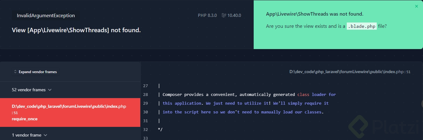Click the PHP 8.3.0 version label
The image size is (423, 140).
point(207,15)
